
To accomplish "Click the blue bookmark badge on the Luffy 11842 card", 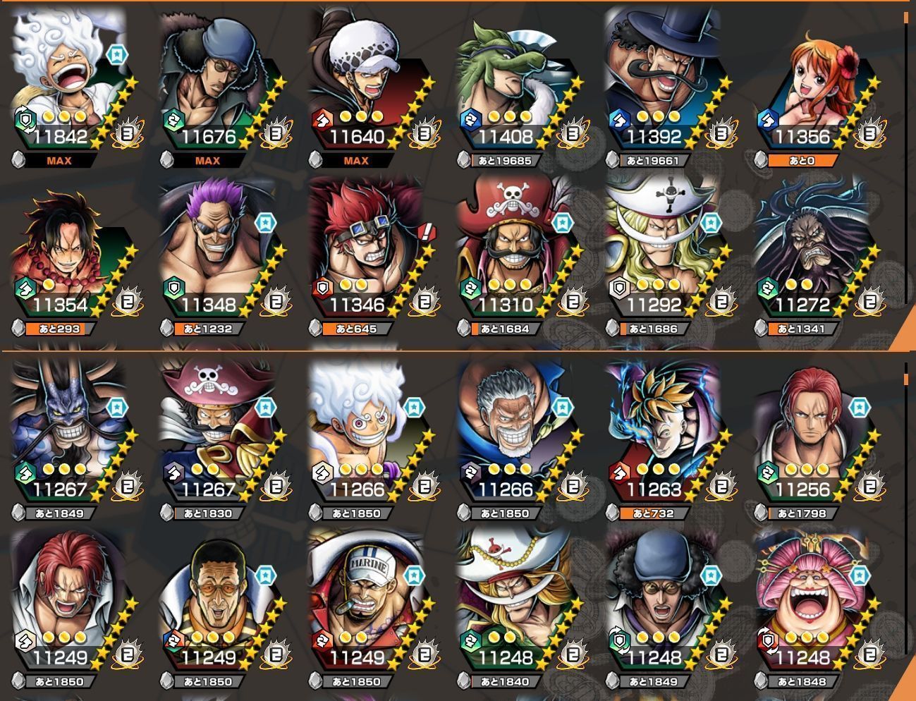I will (x=116, y=54).
